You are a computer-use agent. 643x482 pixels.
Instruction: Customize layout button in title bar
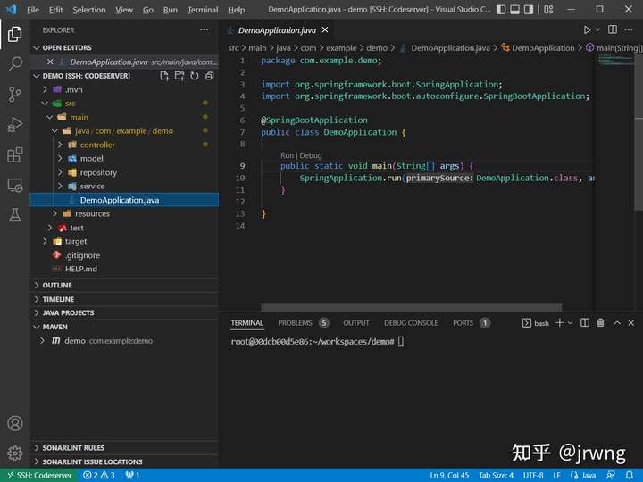(x=548, y=10)
